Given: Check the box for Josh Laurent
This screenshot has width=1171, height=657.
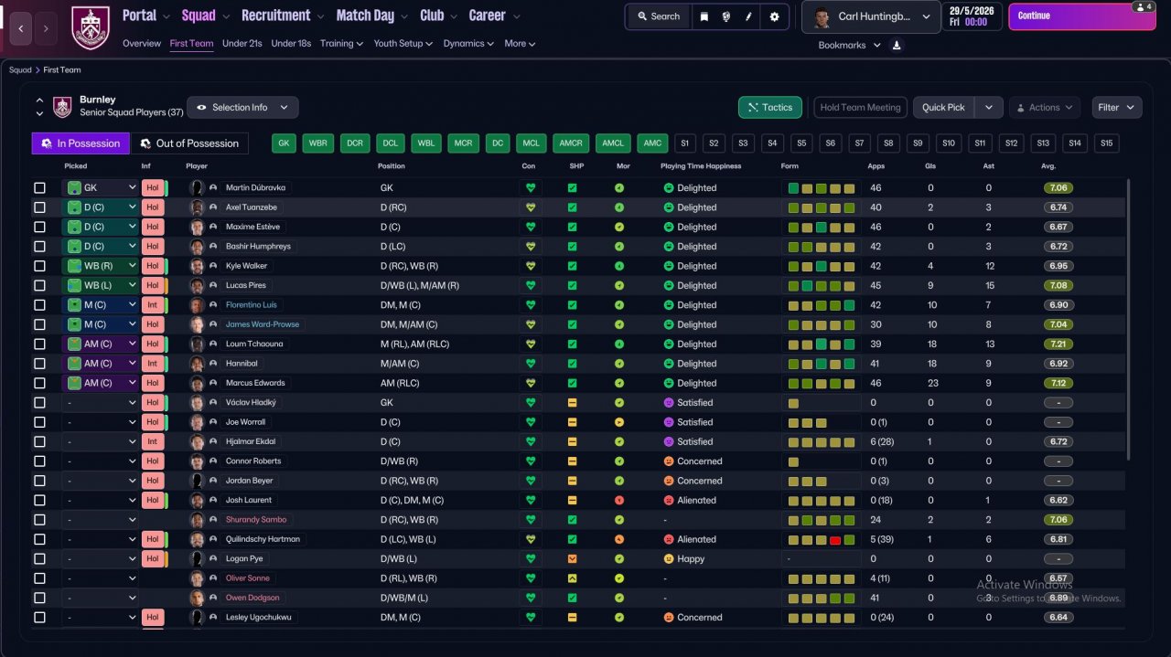Looking at the screenshot, I should [39, 501].
